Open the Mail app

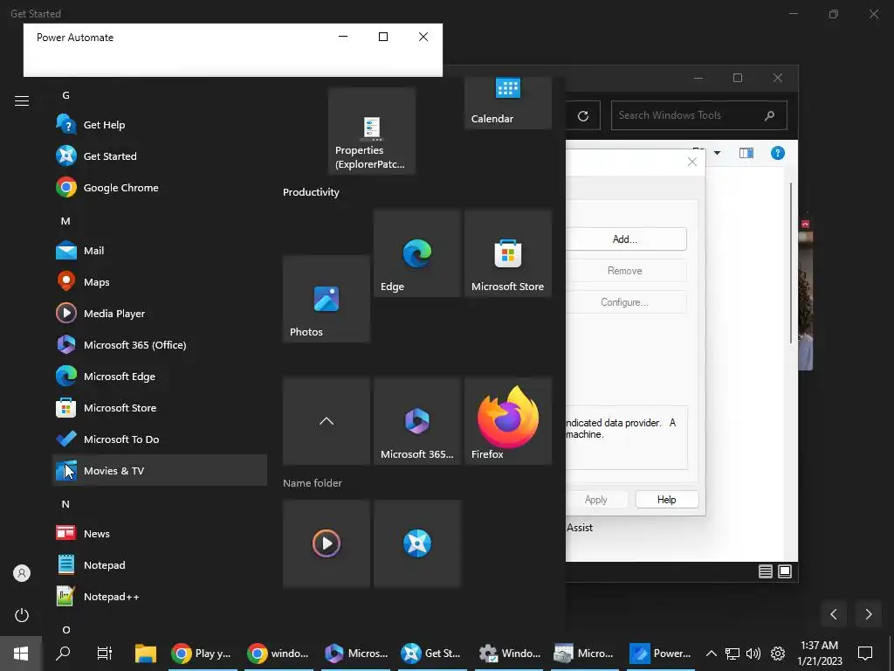[x=160, y=250]
